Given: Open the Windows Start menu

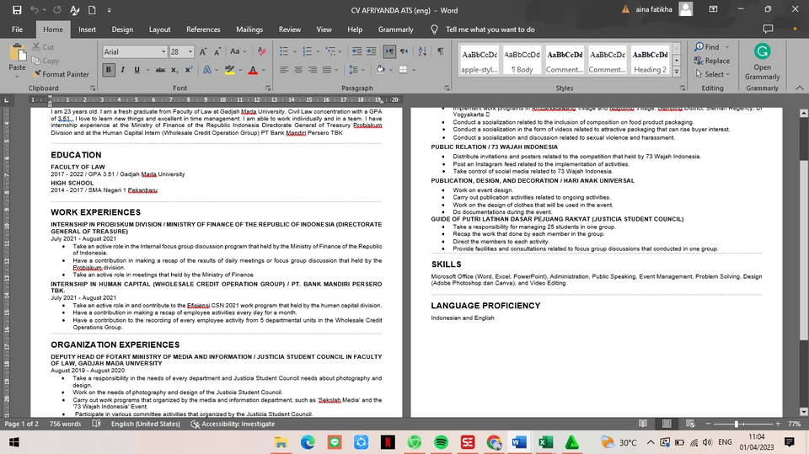Looking at the screenshot, I should tap(14, 442).
